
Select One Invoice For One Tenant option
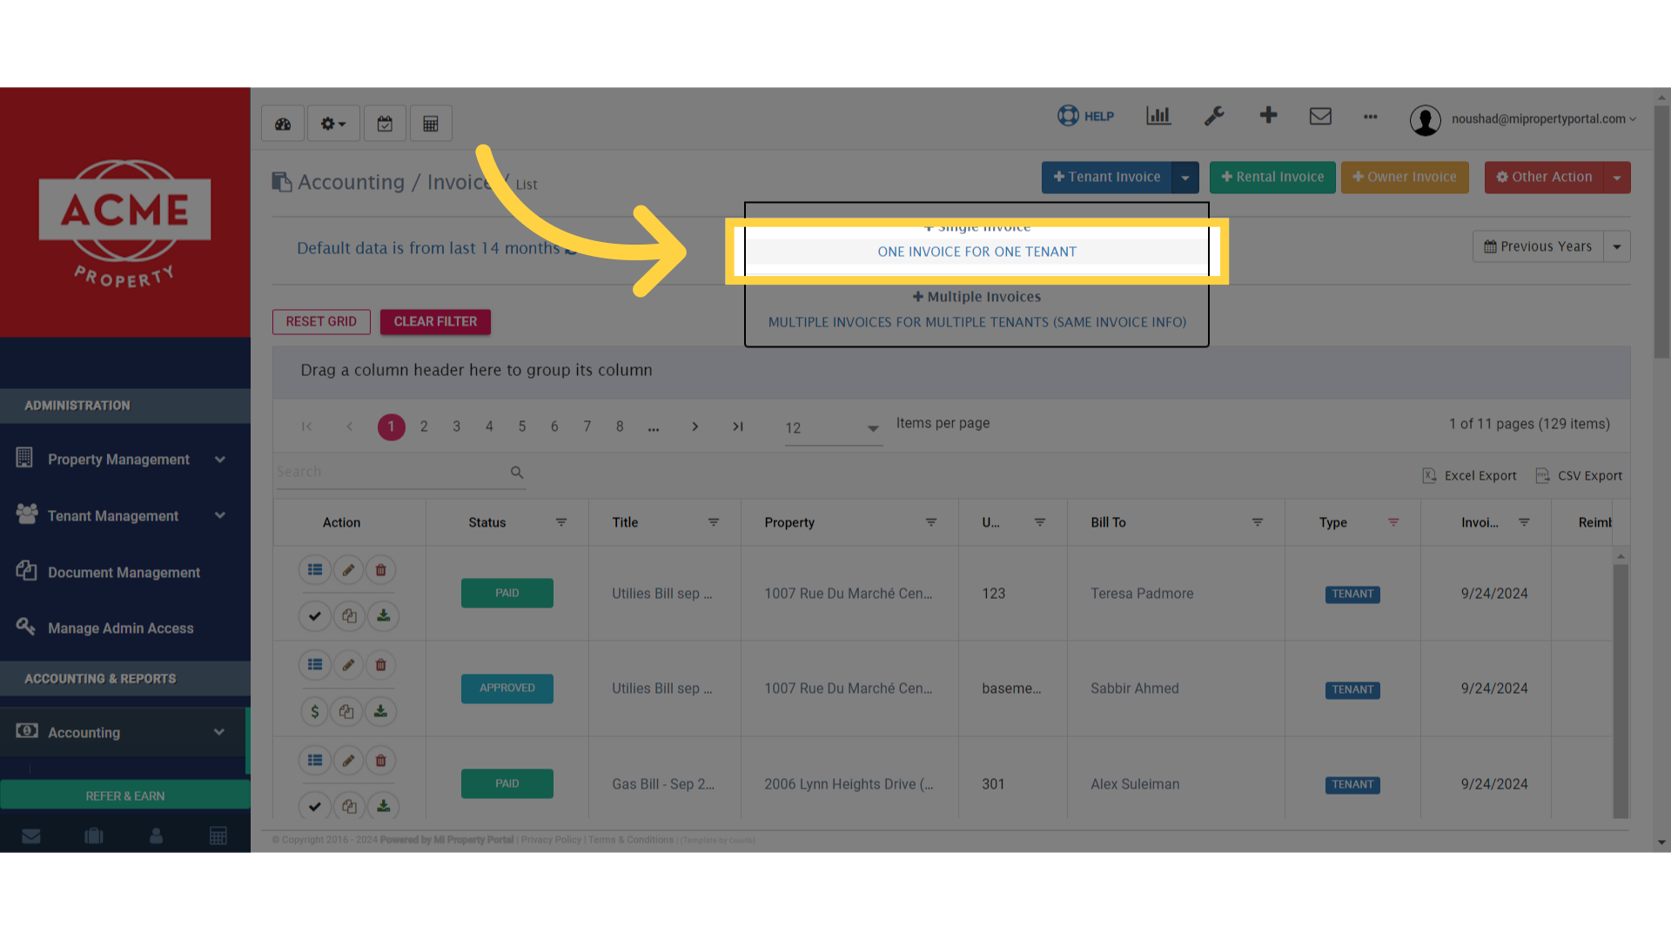coord(976,252)
